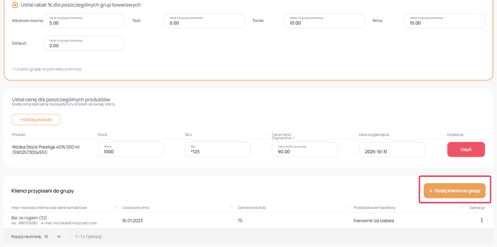Click the Test group discount field
The height and width of the screenshot is (247, 497).
click(204, 21)
